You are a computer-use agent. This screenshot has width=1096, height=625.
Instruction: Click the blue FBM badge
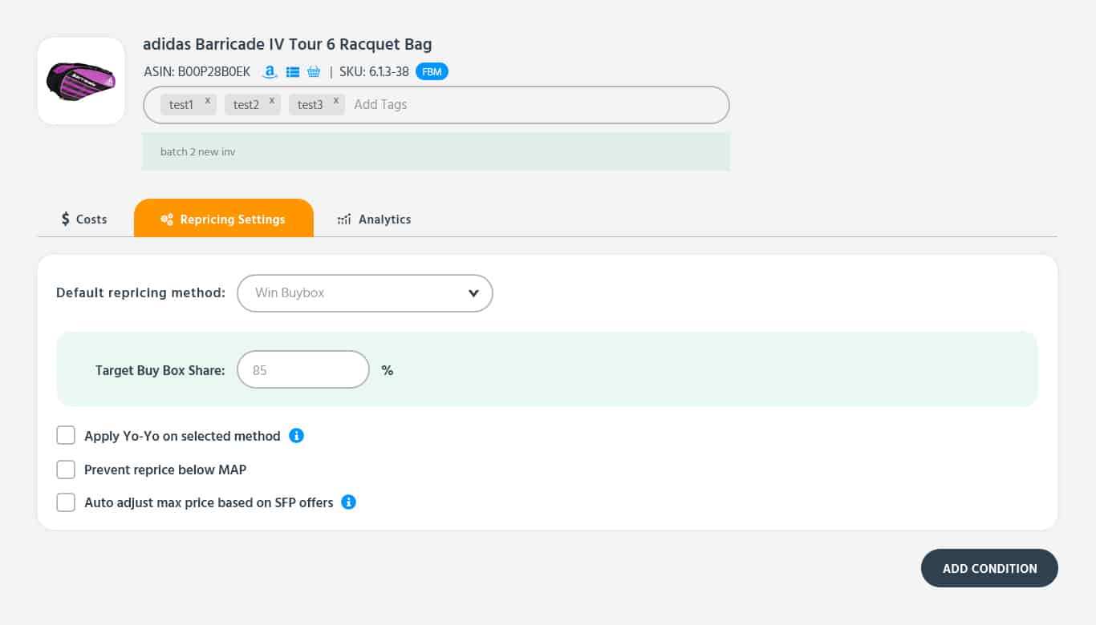(x=432, y=72)
